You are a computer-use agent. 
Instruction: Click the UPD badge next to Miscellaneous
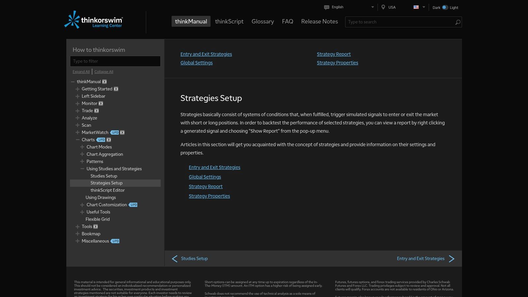pyautogui.click(x=115, y=241)
